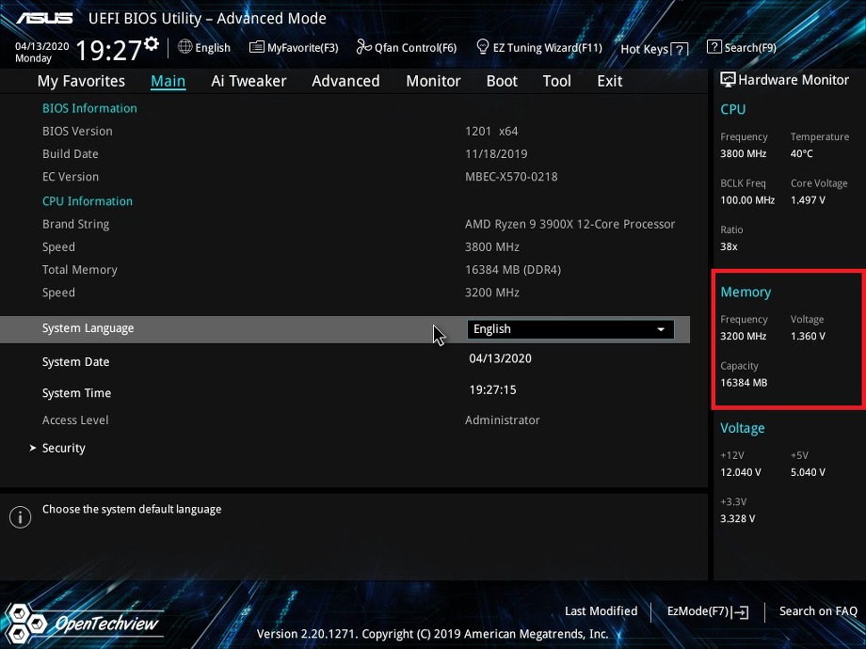Viewport: 866px width, 649px height.
Task: Click the ASUS logo
Action: [44, 18]
